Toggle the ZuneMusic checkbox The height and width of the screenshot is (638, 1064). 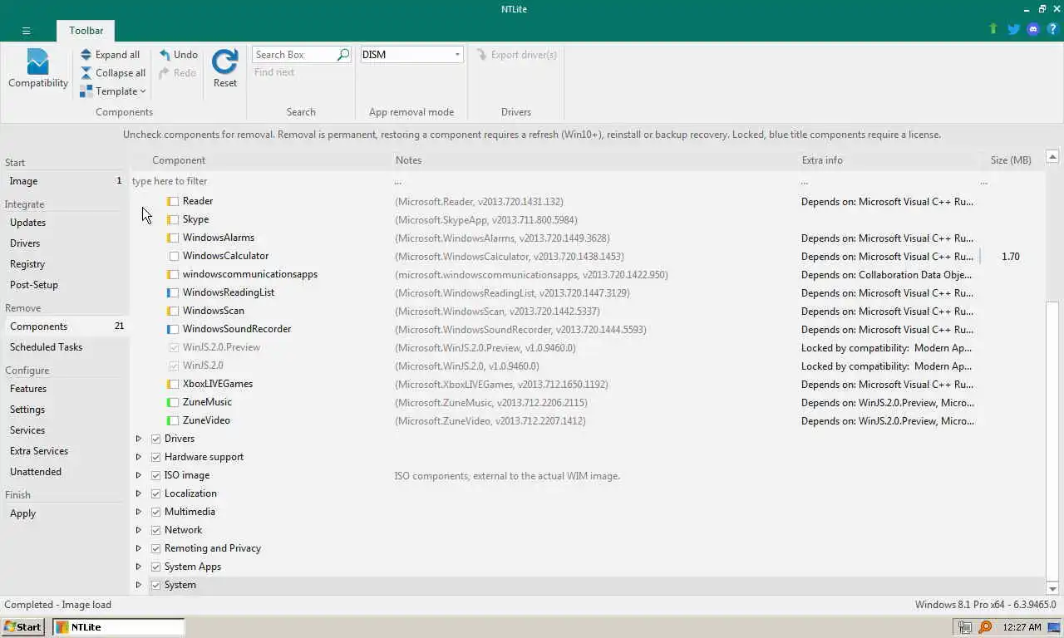(173, 402)
